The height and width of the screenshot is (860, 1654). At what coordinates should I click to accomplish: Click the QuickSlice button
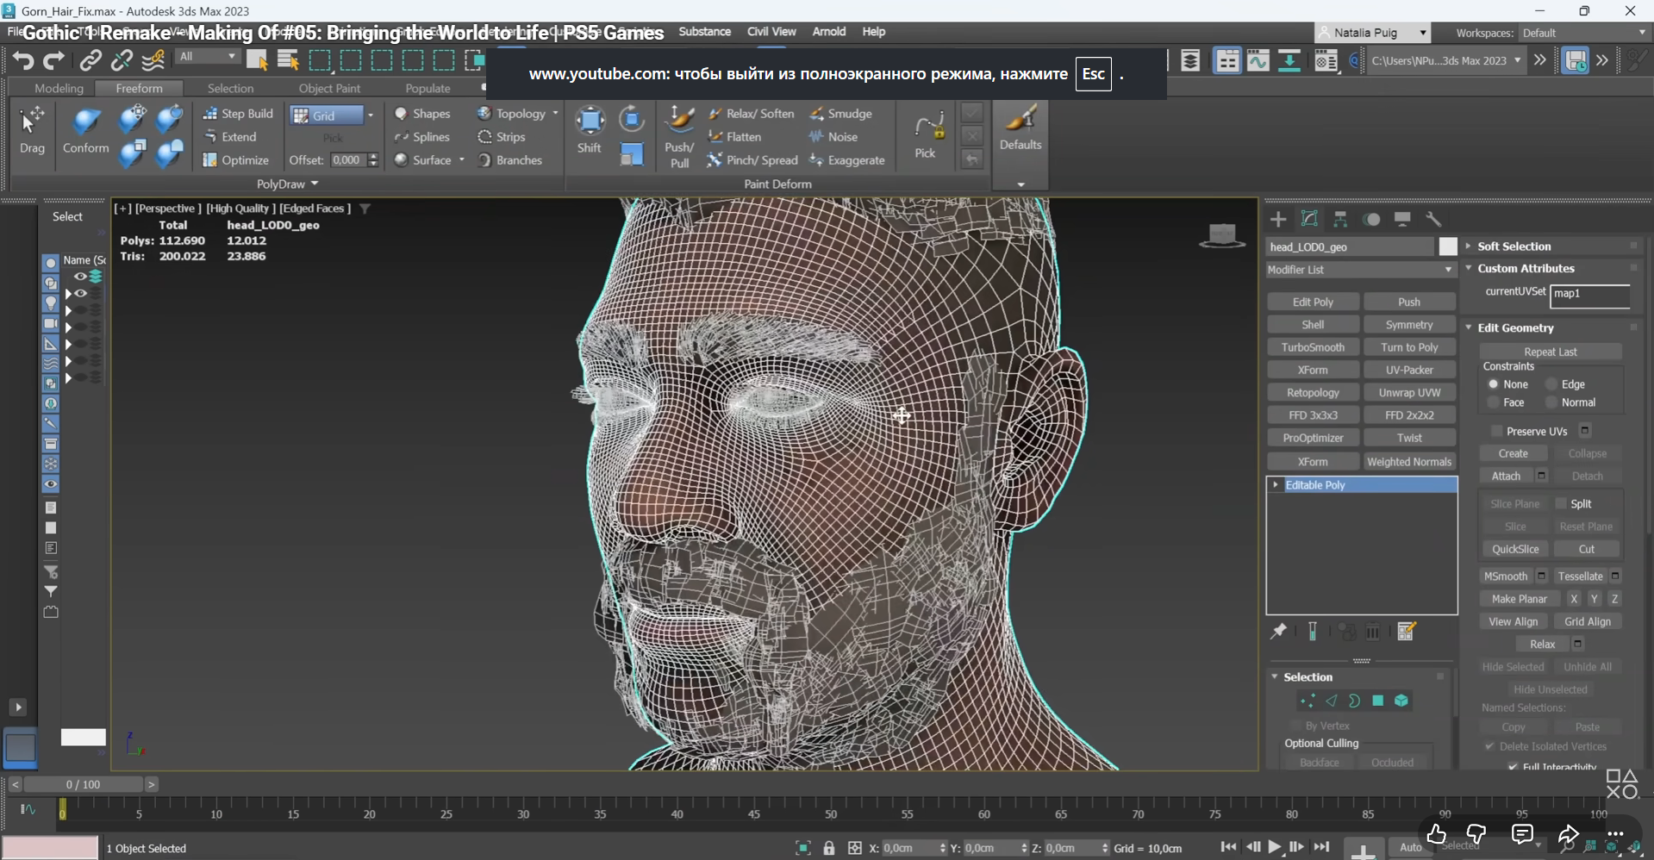(1515, 549)
